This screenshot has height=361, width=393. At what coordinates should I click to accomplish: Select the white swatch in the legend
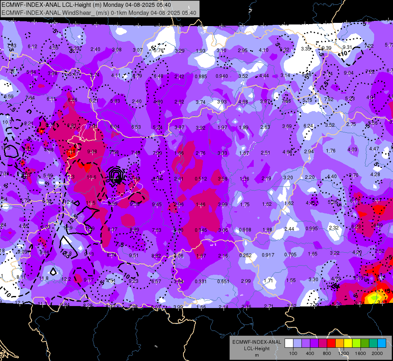click(289, 343)
